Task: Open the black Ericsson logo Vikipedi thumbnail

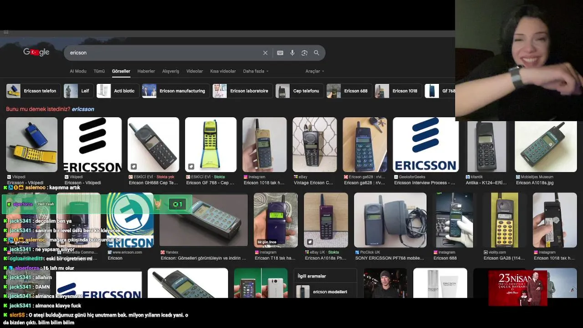Action: click(92, 145)
